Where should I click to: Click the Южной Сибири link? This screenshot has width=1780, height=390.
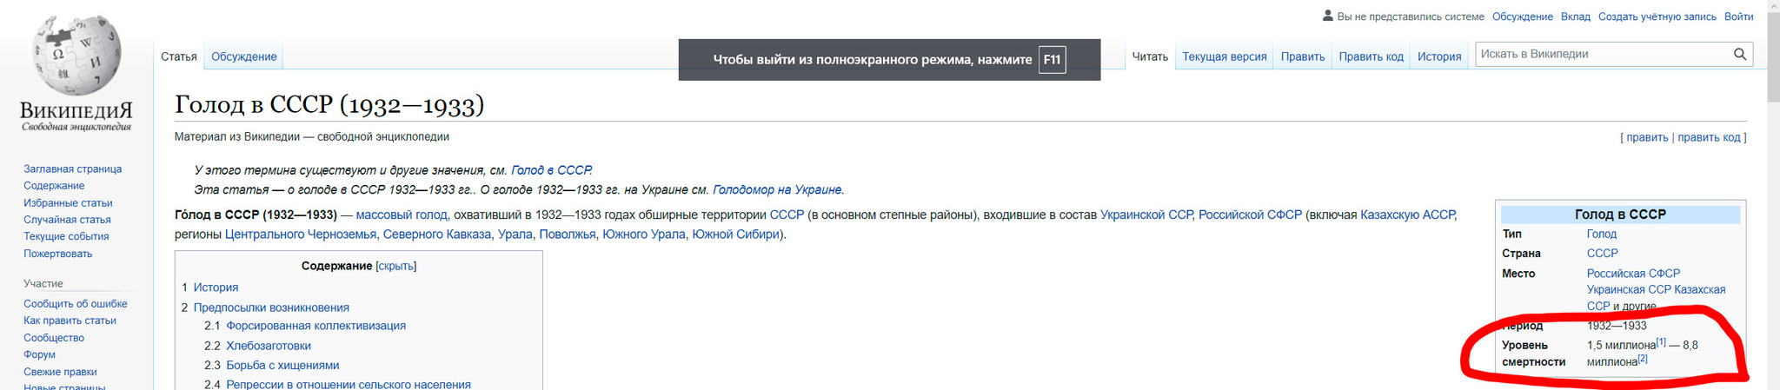coord(735,235)
